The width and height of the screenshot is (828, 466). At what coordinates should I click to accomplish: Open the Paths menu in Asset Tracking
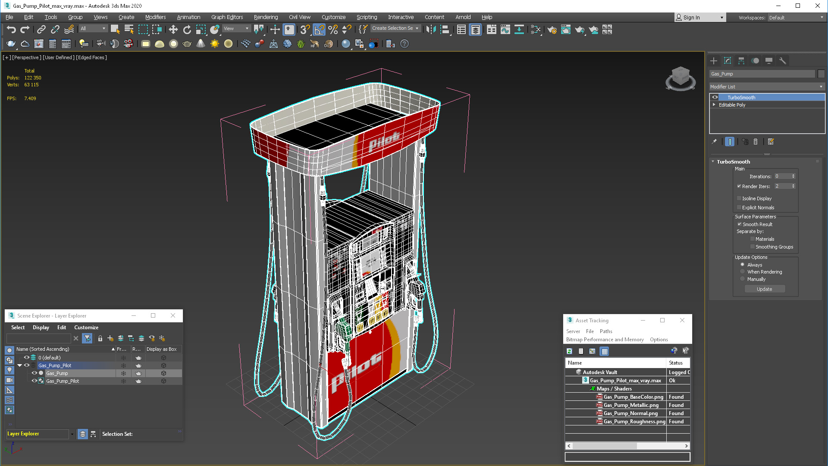606,331
